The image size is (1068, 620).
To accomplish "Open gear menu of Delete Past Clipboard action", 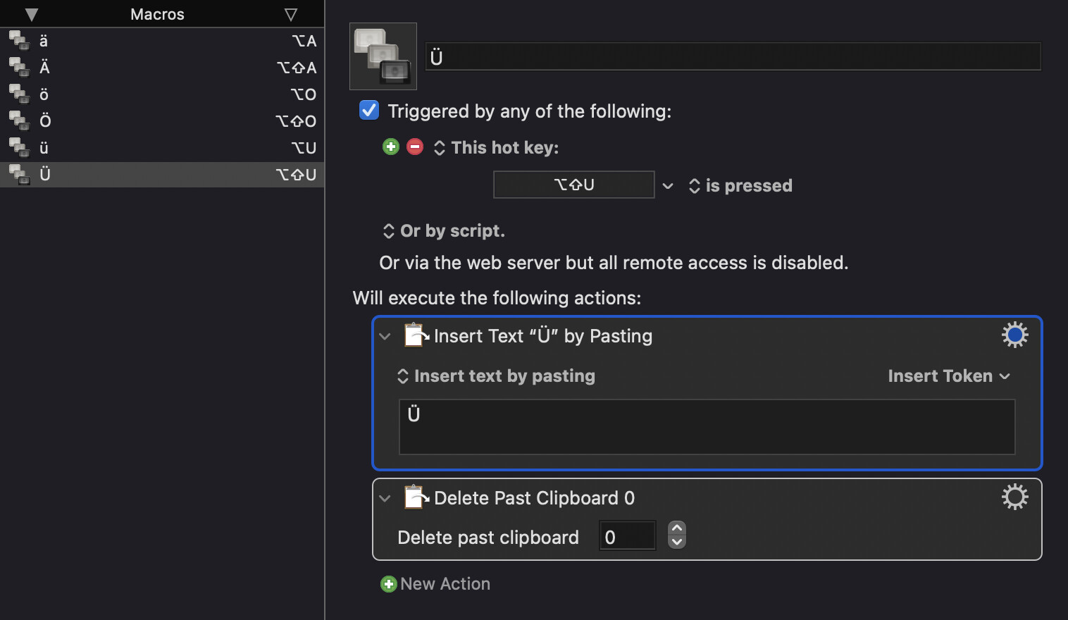I will click(x=1014, y=497).
